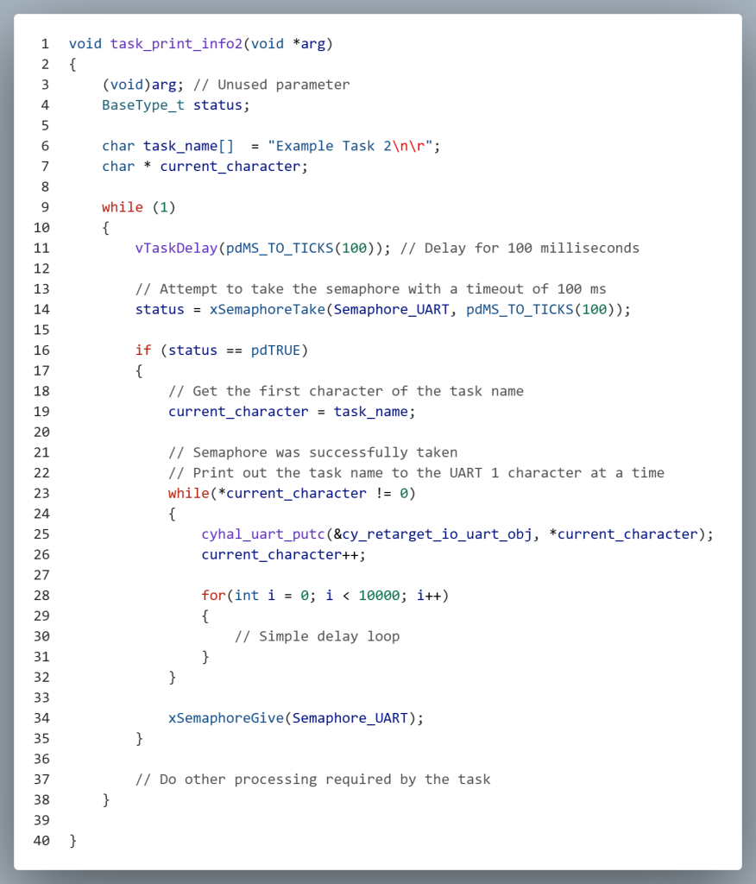The image size is (756, 884).
Task: Place cursor on the current_character++ statement
Action: [x=283, y=554]
